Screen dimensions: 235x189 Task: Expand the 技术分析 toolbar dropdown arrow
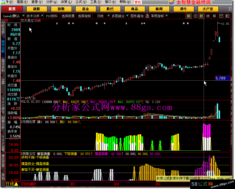[42, 16]
